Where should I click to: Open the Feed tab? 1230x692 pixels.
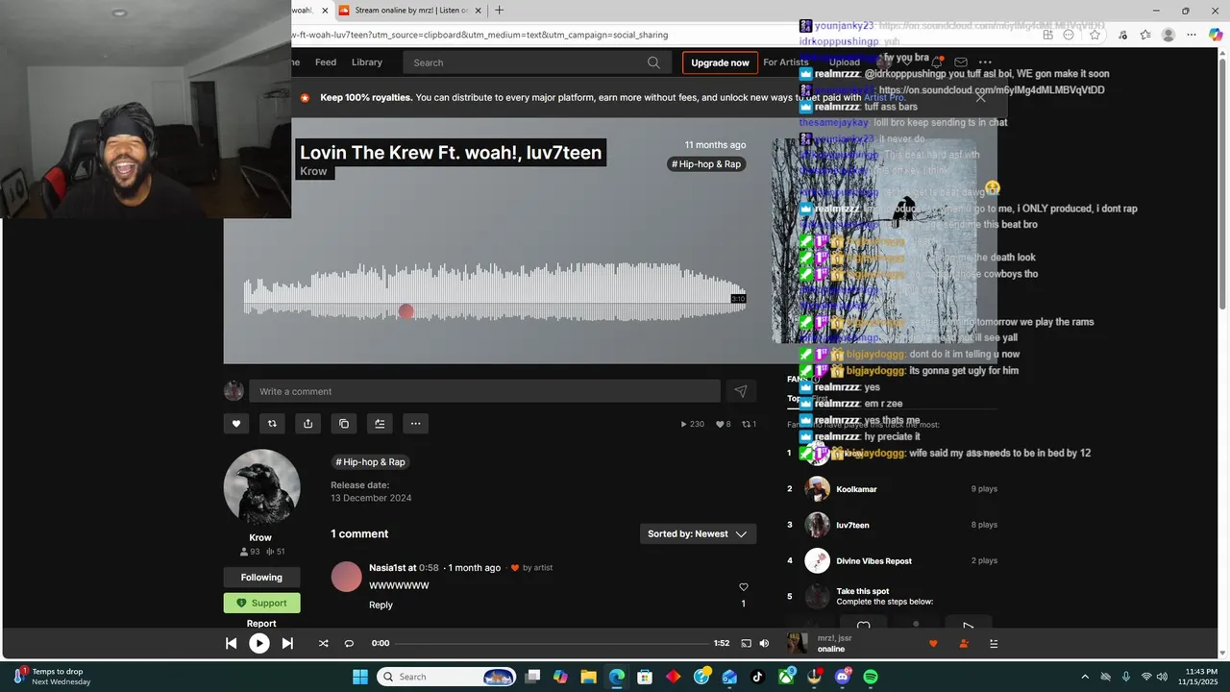(x=326, y=62)
